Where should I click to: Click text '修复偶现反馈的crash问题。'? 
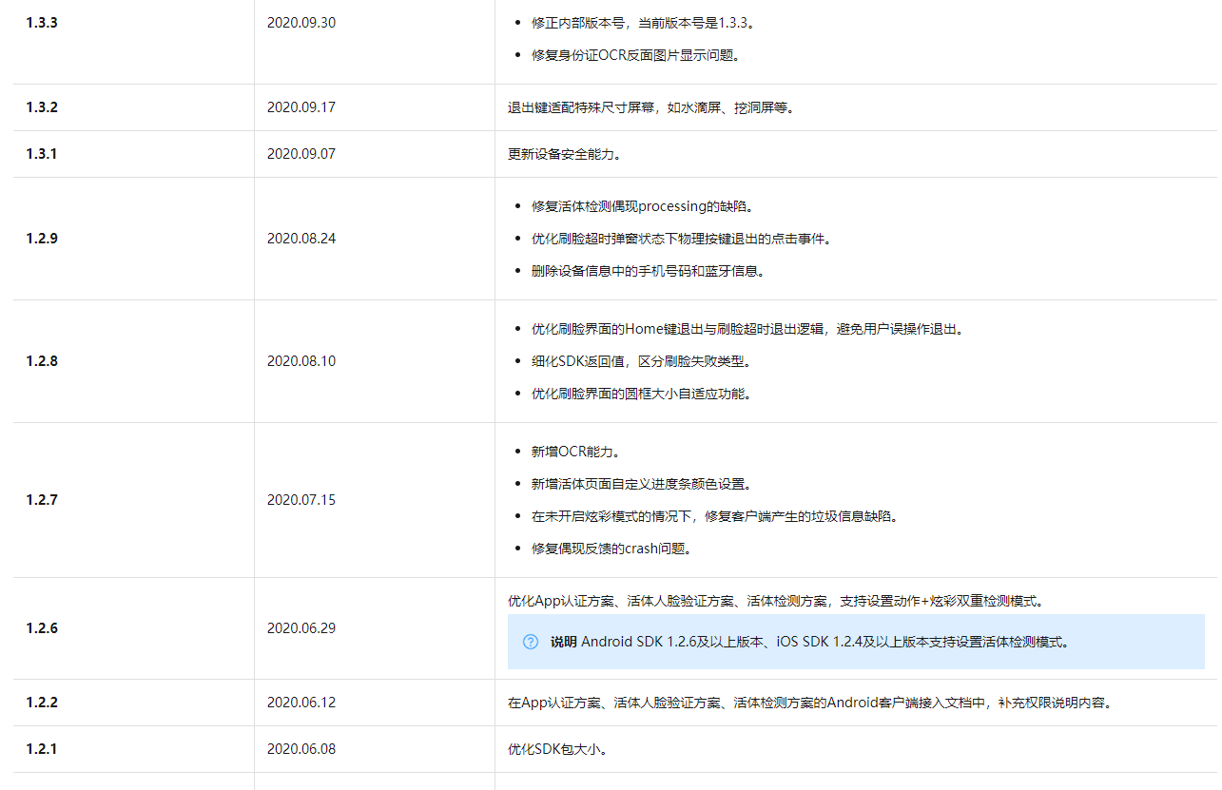(611, 549)
